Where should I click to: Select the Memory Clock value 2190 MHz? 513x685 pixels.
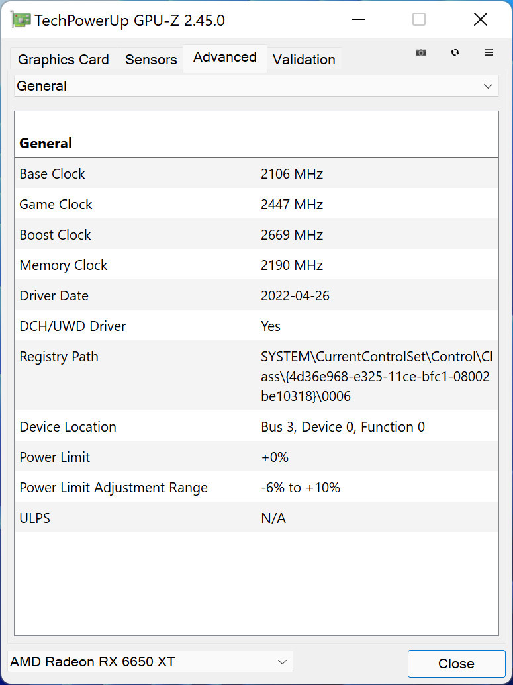click(292, 265)
